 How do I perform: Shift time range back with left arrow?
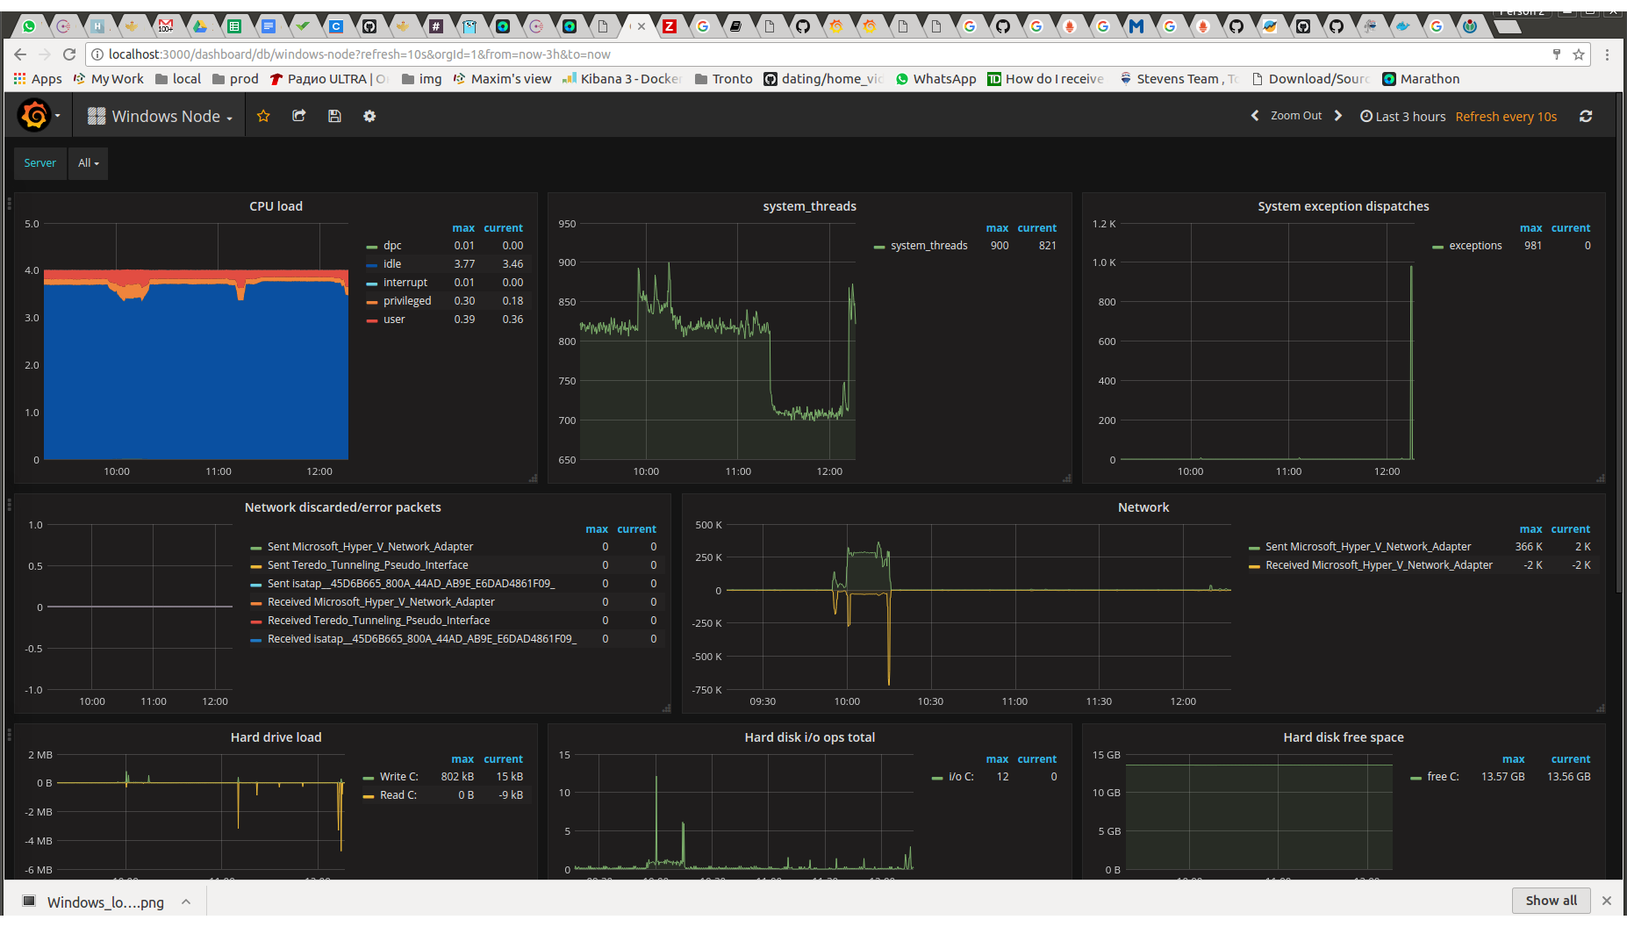pos(1255,116)
